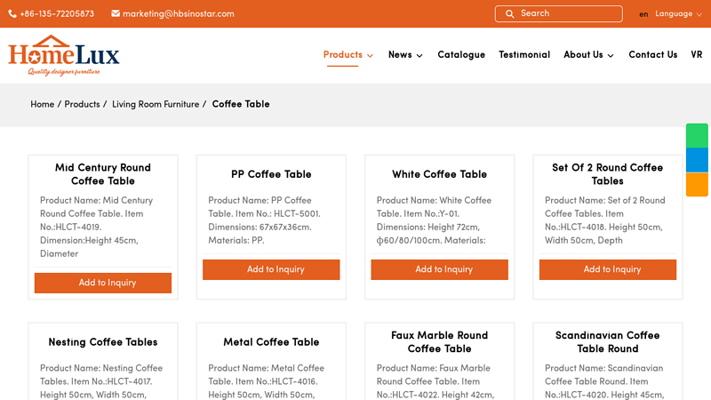This screenshot has height=400, width=711.
Task: Go to Home breadcrumb
Action: 42,104
